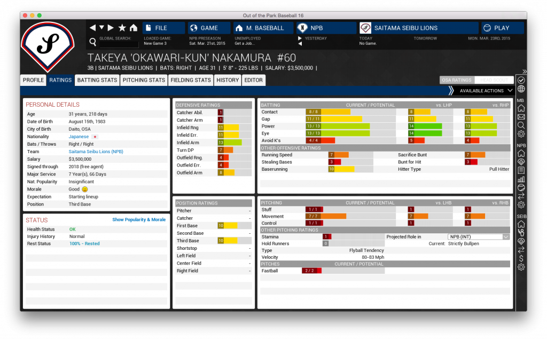Open the M. BASEBALL menu
Image resolution: width=547 pixels, height=340 pixels.
tap(263, 28)
